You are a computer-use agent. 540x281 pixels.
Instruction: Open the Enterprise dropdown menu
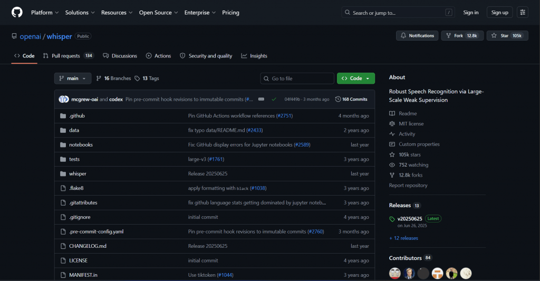point(200,13)
